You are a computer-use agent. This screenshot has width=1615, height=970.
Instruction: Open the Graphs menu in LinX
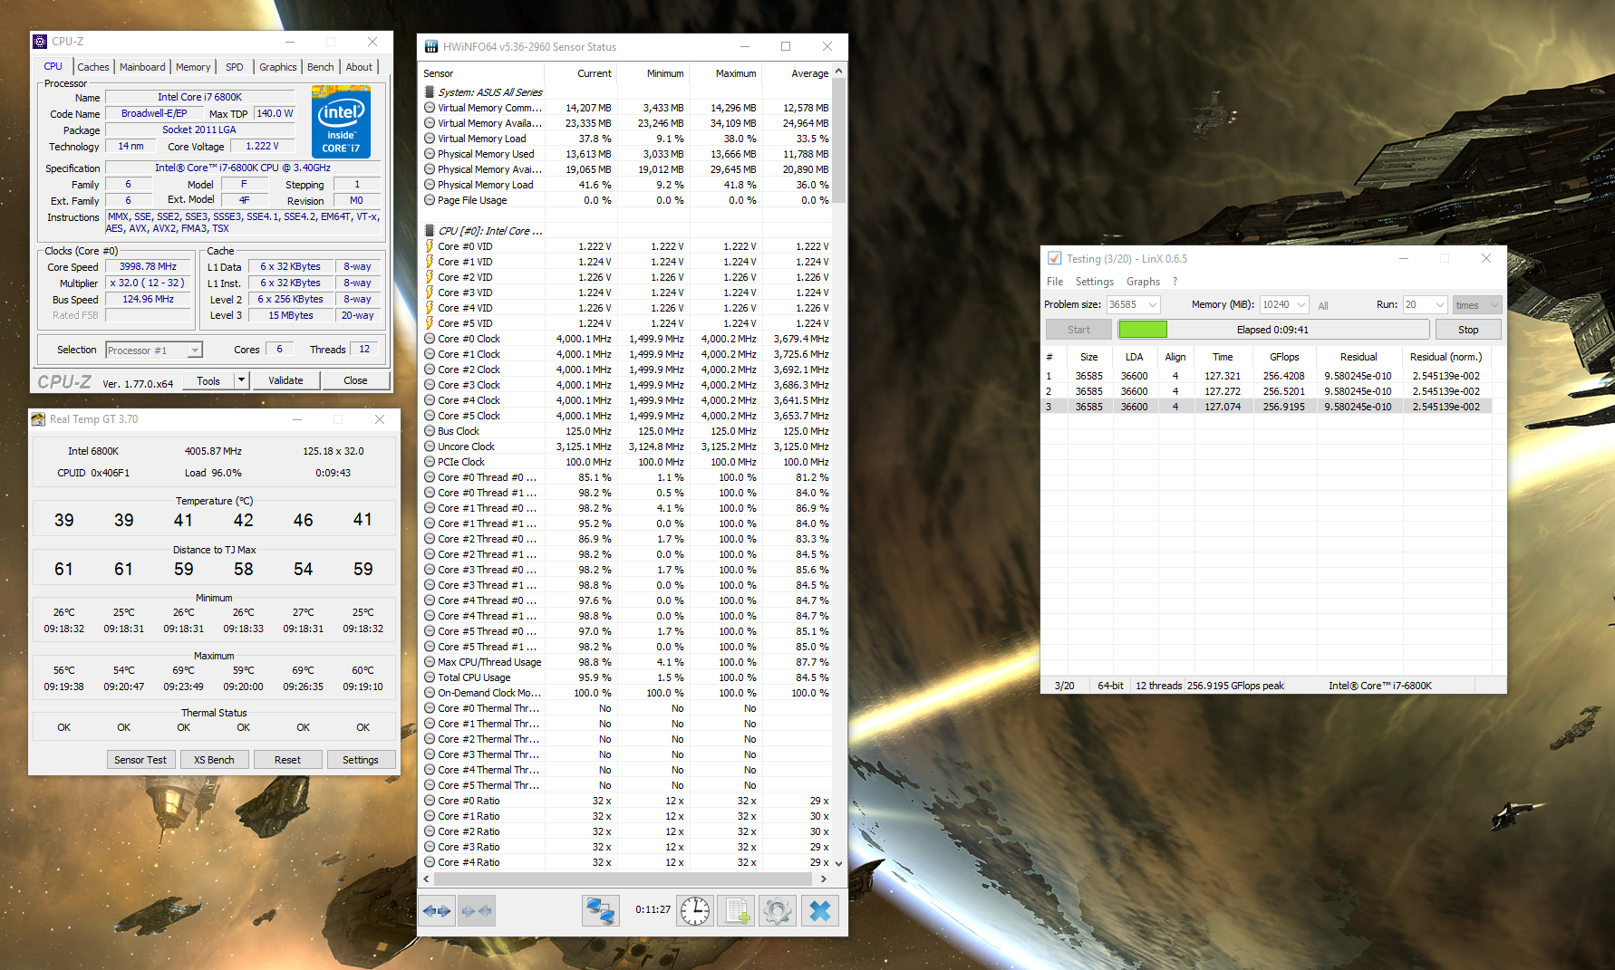click(x=1143, y=282)
